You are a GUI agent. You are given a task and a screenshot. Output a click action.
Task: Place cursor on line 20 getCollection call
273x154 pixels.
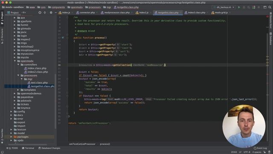pyautogui.click(x=122, y=65)
